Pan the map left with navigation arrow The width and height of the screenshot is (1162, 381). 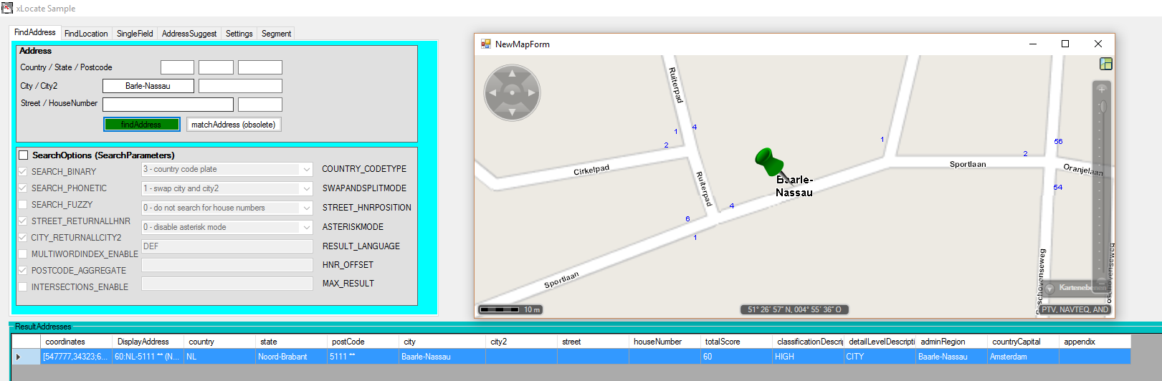tap(492, 92)
